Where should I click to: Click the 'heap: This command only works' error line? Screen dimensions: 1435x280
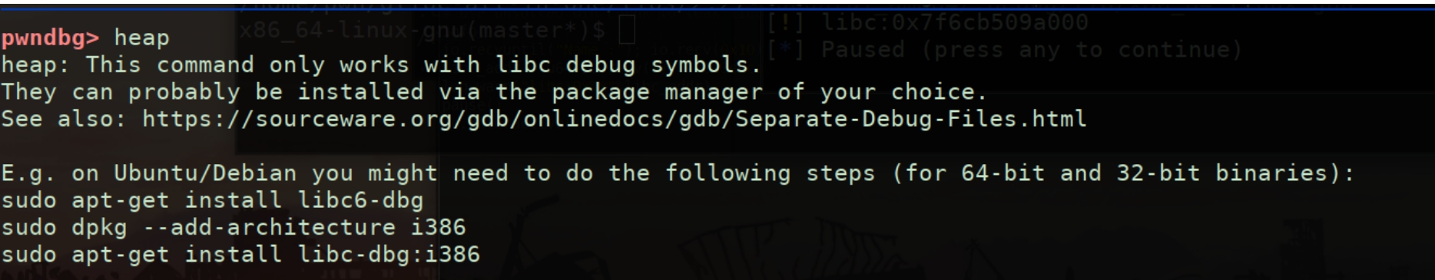(381, 64)
